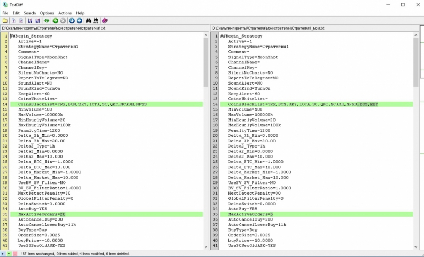Click 'AutoBuy=YES' in the right pane
Screen dimensions: 424x257
click(x=243, y=209)
